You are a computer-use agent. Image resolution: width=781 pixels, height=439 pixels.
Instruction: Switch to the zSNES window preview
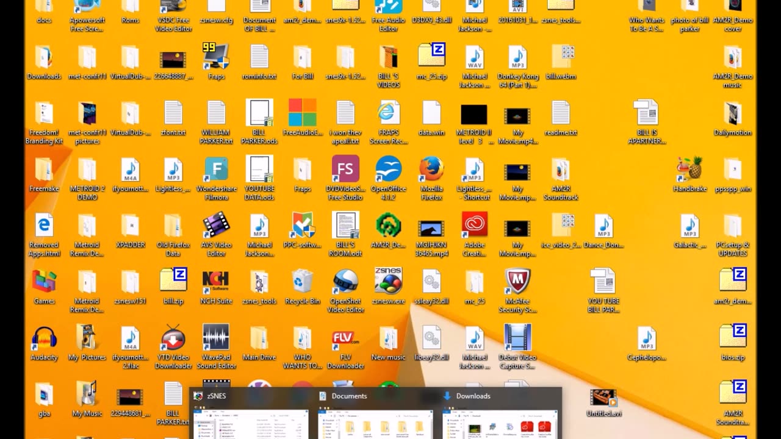point(251,414)
